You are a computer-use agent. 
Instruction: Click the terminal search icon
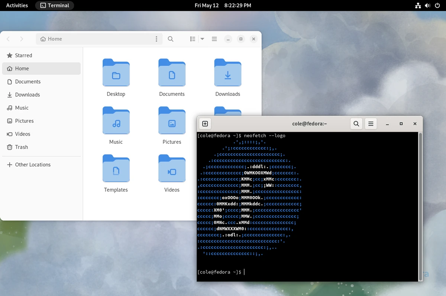(x=356, y=124)
